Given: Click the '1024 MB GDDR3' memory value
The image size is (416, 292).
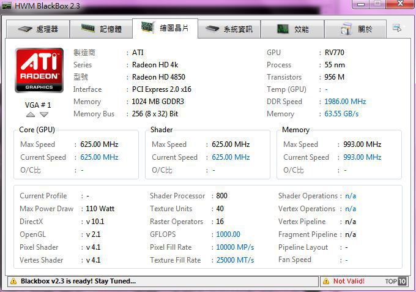Looking at the screenshot, I should [158, 102].
